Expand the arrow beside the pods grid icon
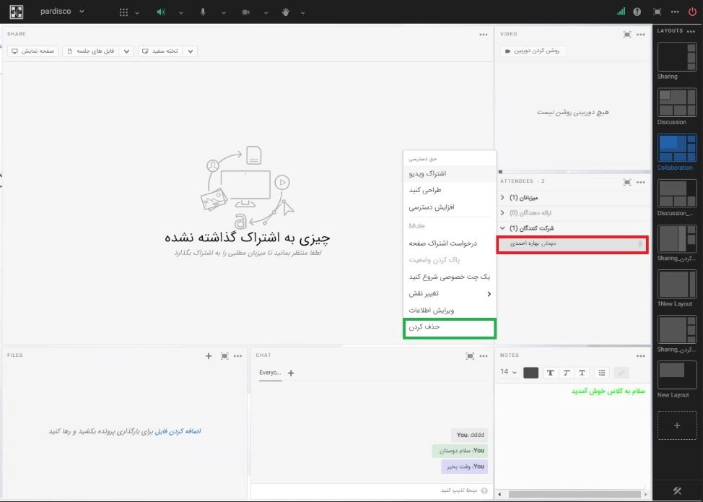 [137, 12]
